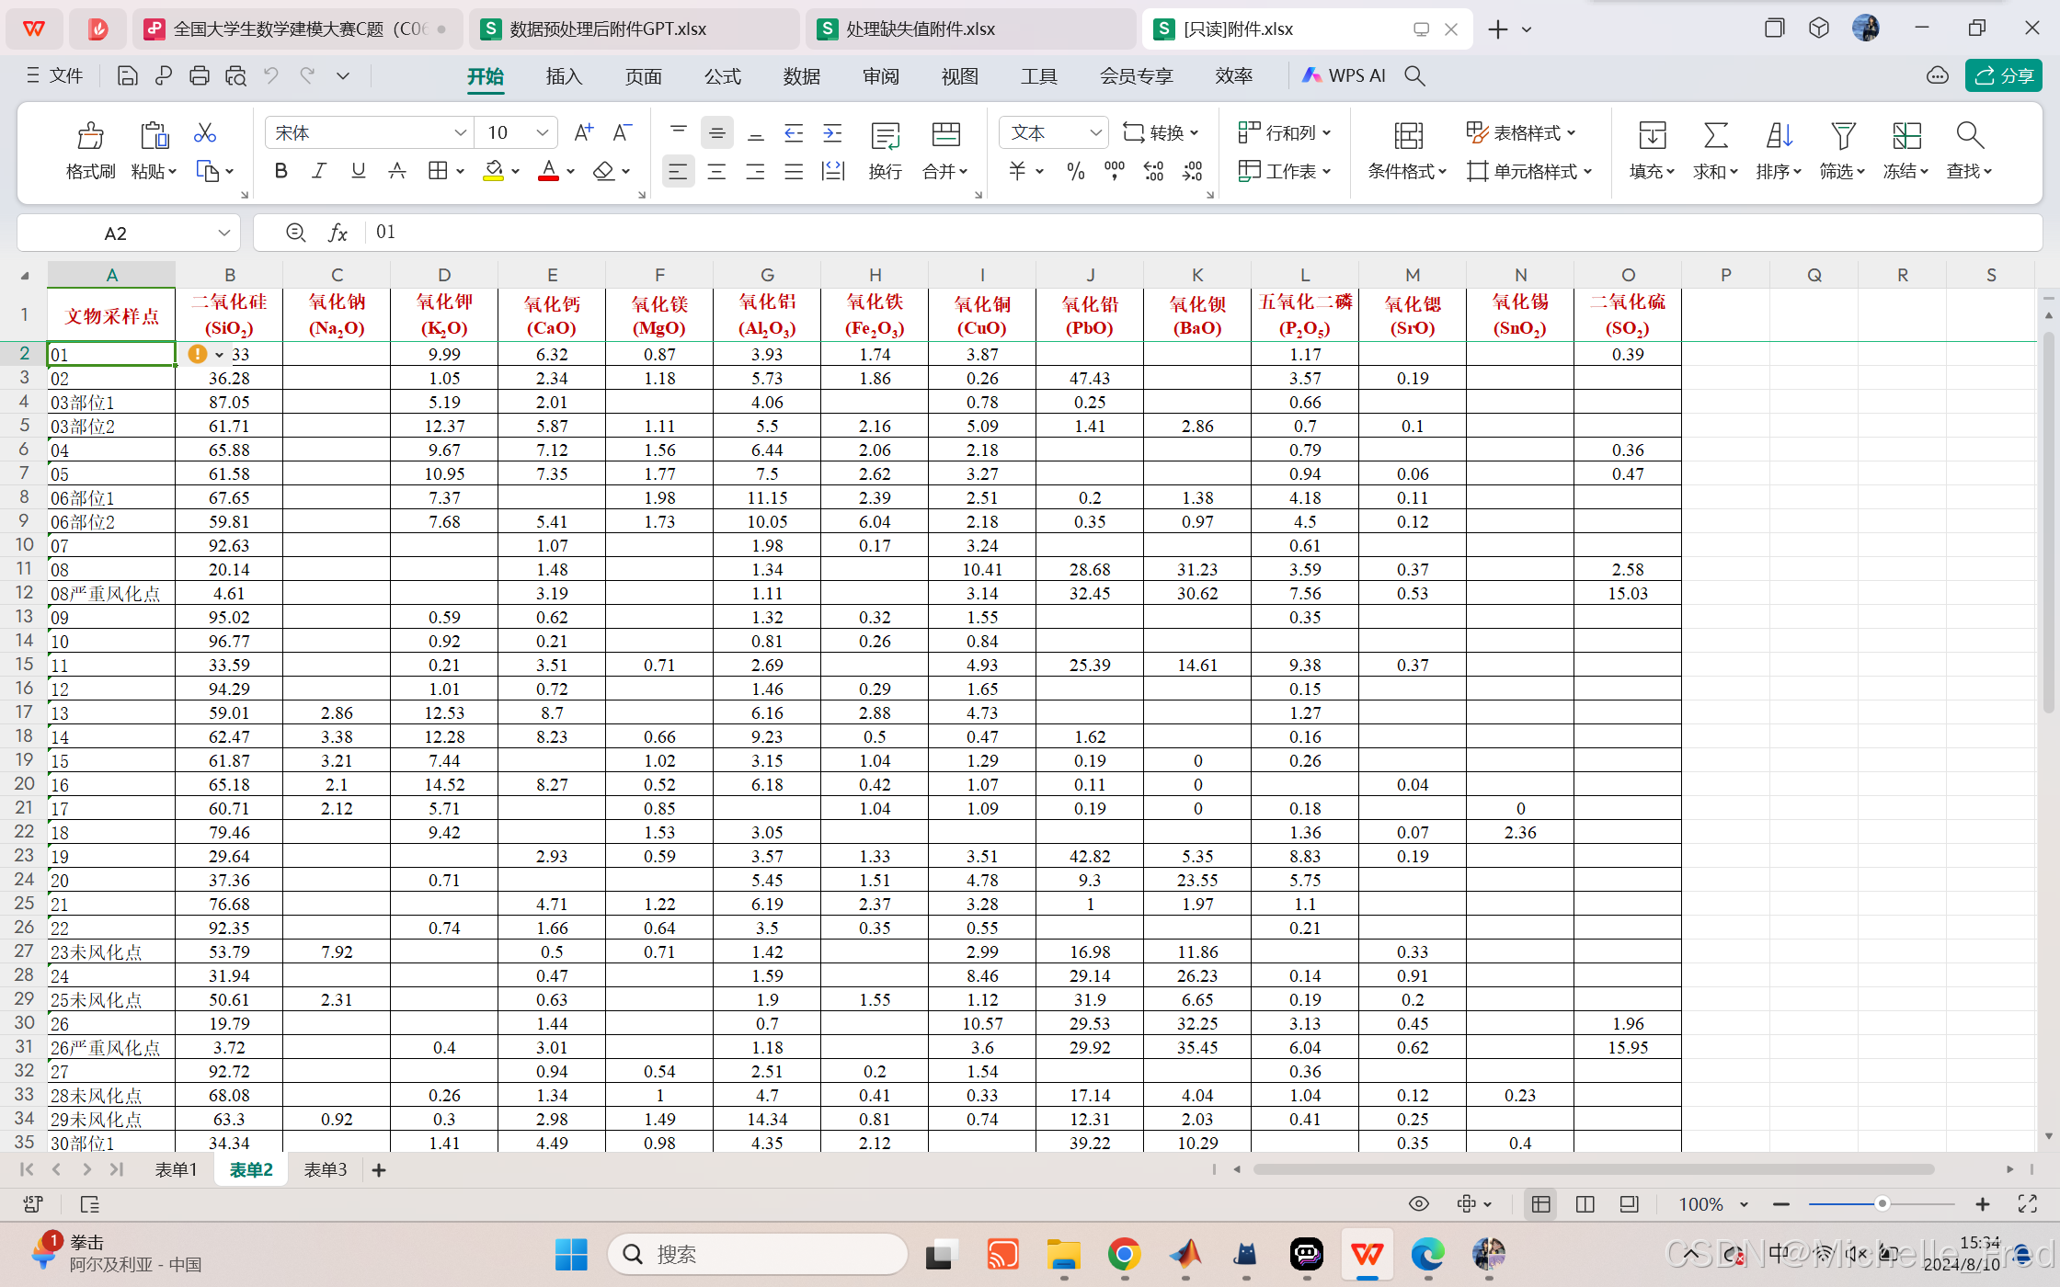Click the WPS AI button
Screen dimensions: 2060x1287
pos(1344,76)
